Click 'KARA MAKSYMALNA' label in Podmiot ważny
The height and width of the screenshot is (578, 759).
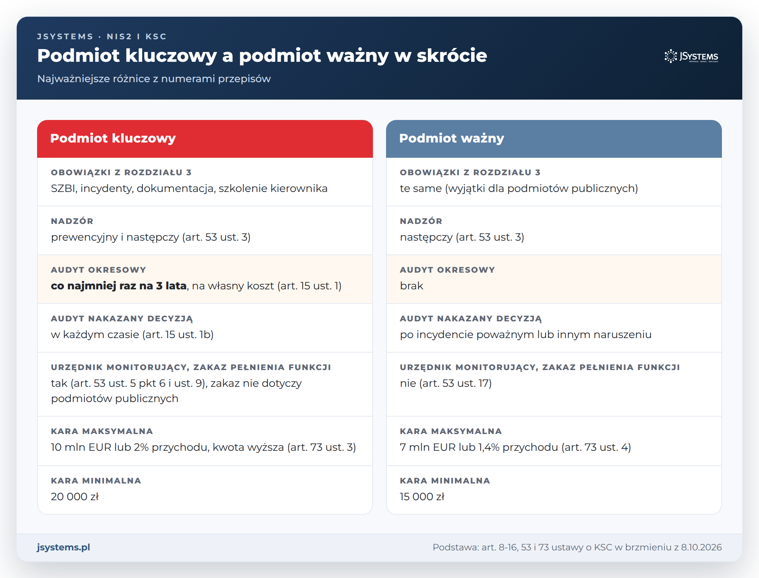pyautogui.click(x=451, y=431)
